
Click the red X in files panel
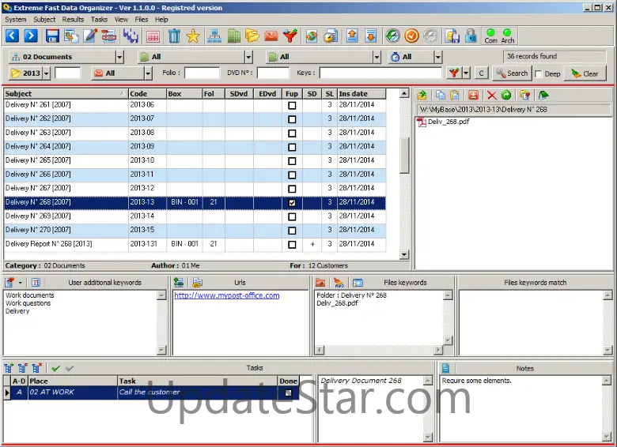(x=491, y=95)
